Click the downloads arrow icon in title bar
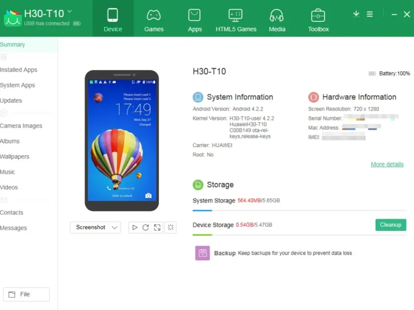The image size is (414, 310). (x=356, y=14)
